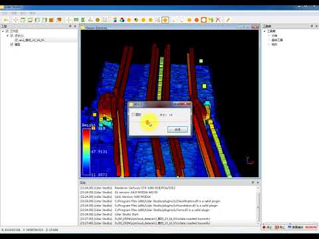Select the toolbox tree root label

point(271,31)
